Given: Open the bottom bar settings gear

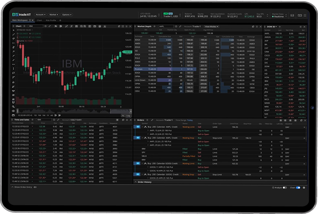Looking at the screenshot, I should [304, 188].
